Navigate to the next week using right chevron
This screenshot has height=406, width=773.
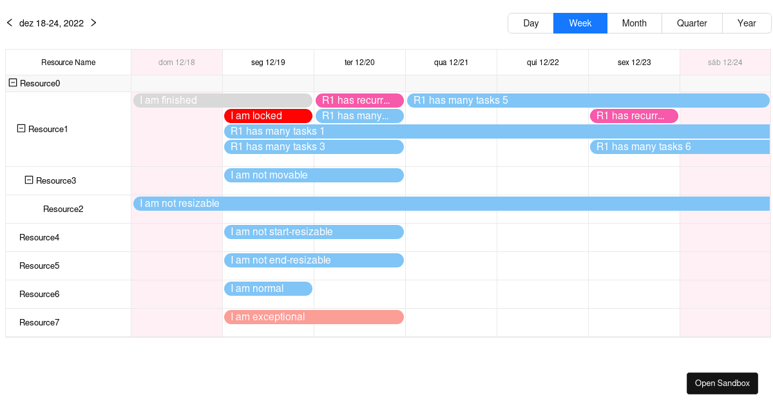click(x=93, y=22)
